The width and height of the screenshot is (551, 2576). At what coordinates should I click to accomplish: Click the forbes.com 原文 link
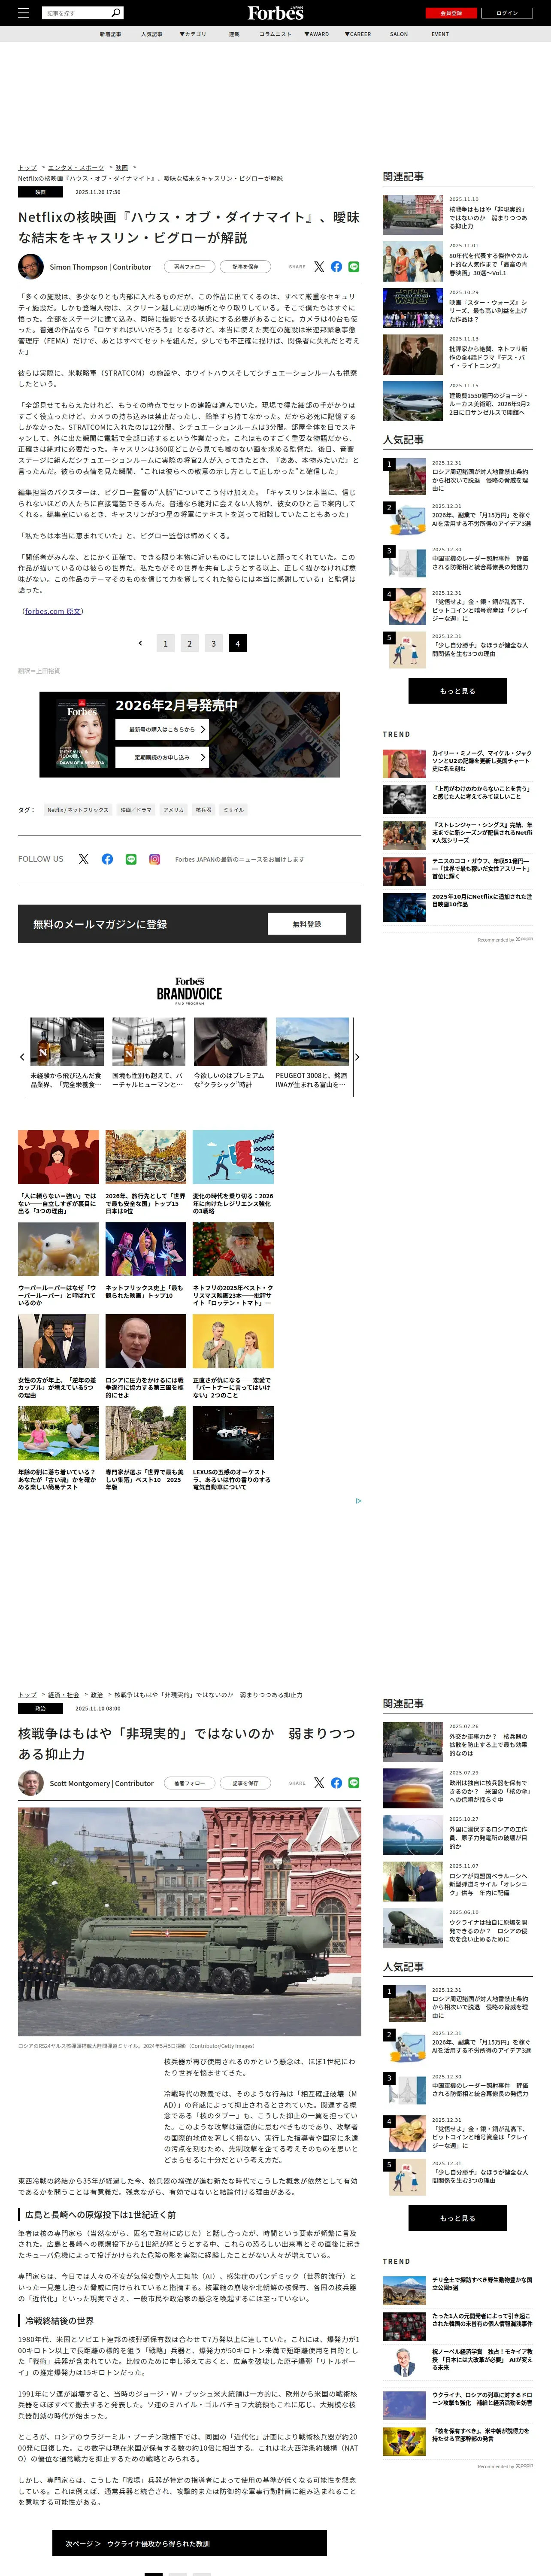[x=53, y=610]
